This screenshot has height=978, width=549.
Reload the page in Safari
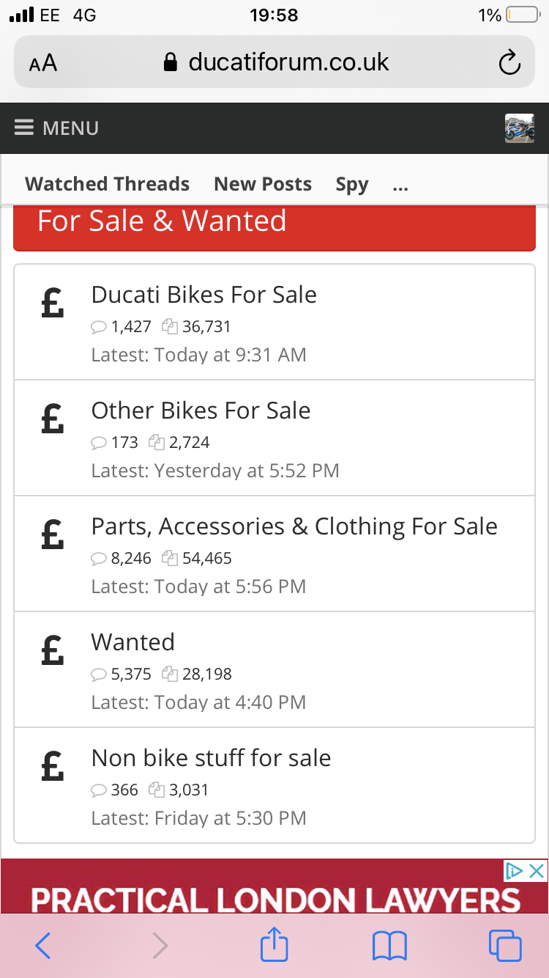click(x=509, y=62)
